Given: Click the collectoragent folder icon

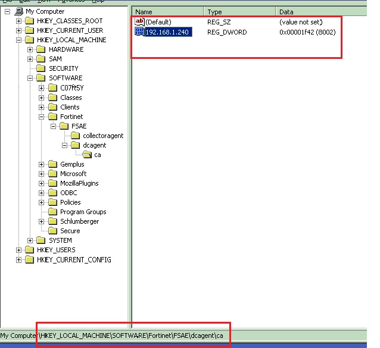Looking at the screenshot, I should [76, 136].
